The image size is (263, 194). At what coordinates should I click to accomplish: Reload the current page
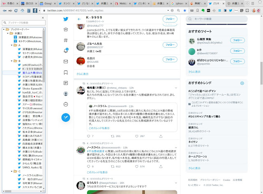tap(16, 11)
